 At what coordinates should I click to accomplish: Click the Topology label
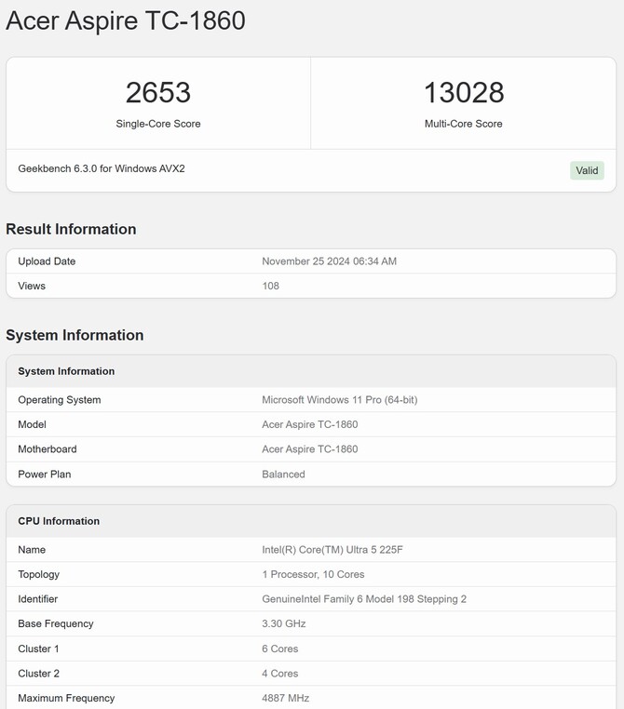tap(39, 575)
